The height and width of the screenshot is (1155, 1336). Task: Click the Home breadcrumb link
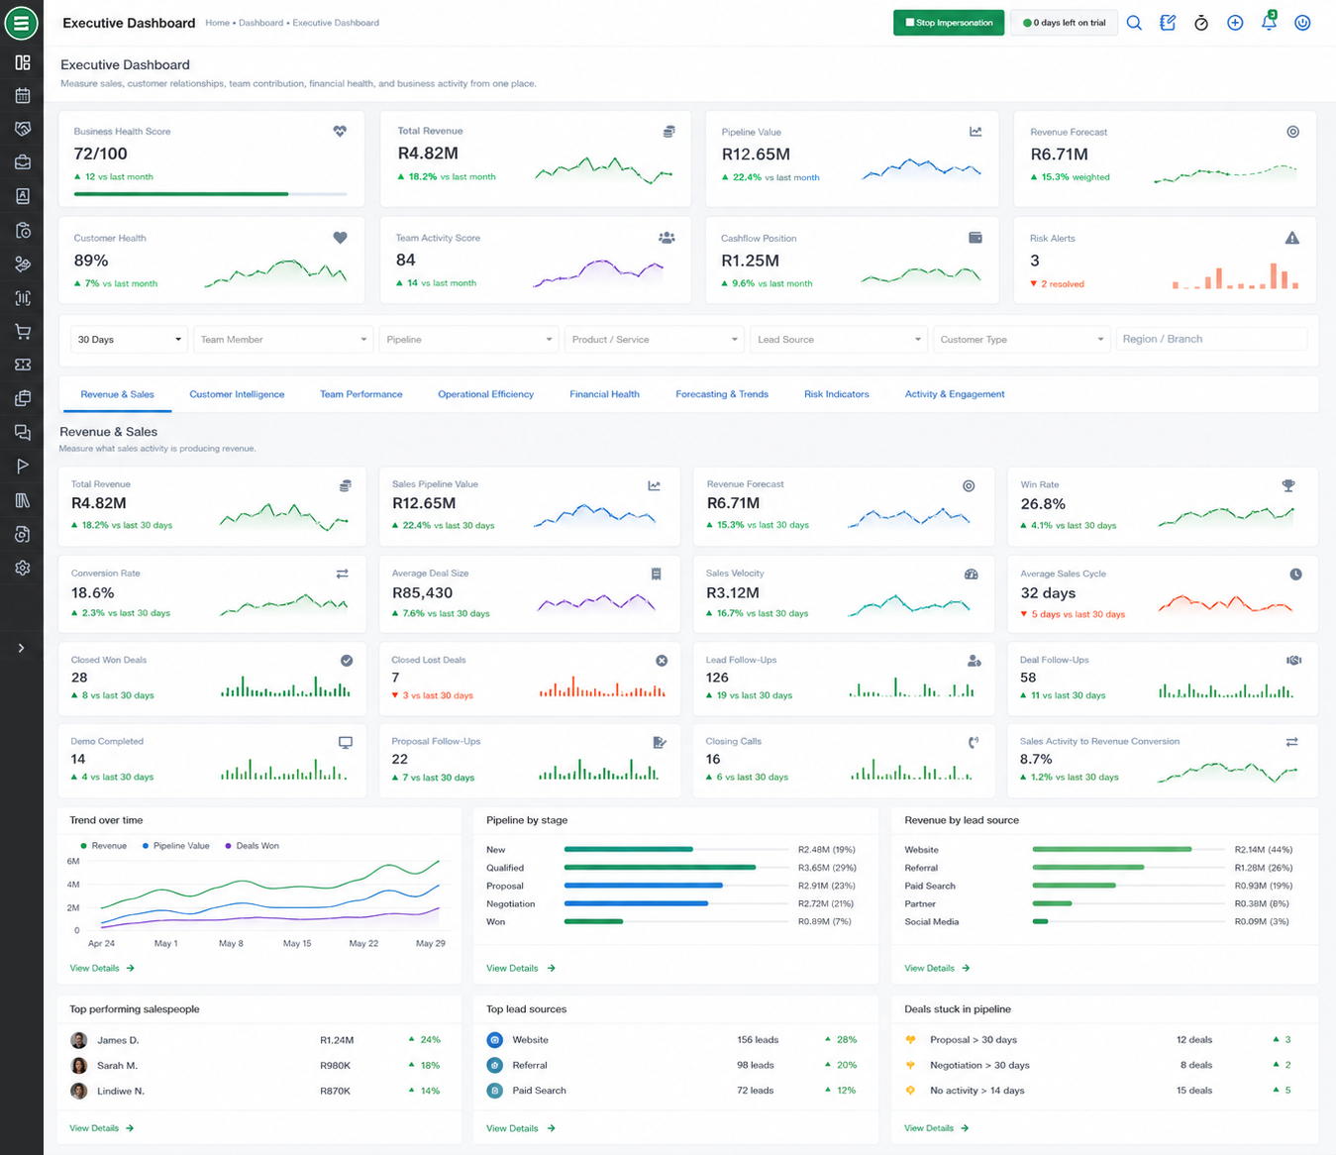coord(217,23)
